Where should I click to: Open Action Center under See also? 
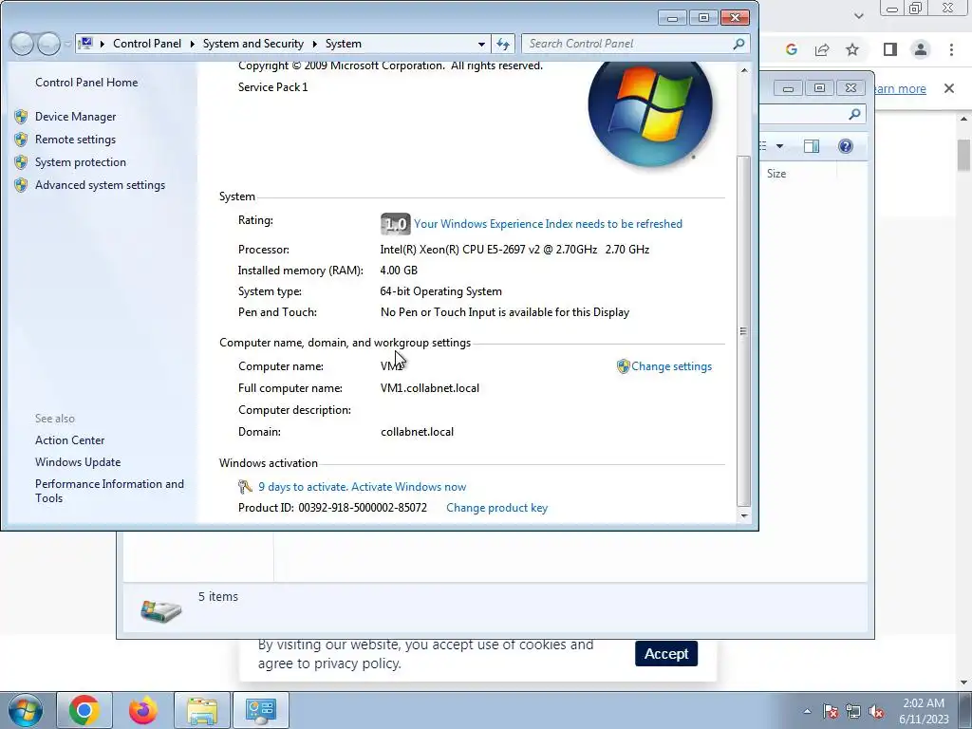coord(69,440)
